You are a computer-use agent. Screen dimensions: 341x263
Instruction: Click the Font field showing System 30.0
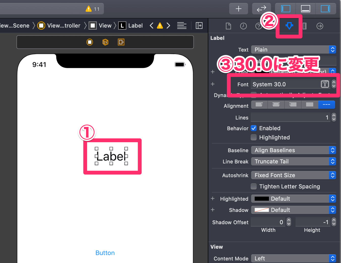point(286,84)
